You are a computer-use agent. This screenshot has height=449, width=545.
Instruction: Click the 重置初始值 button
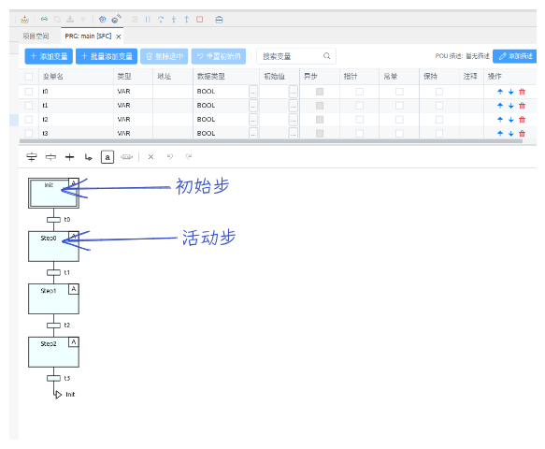coord(219,56)
